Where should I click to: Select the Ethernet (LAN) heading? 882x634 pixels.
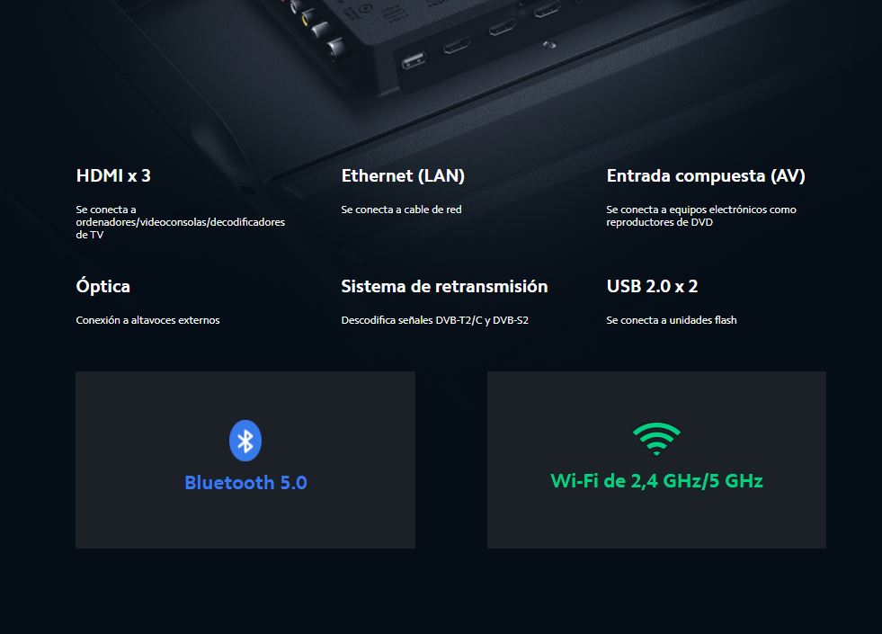coord(403,175)
